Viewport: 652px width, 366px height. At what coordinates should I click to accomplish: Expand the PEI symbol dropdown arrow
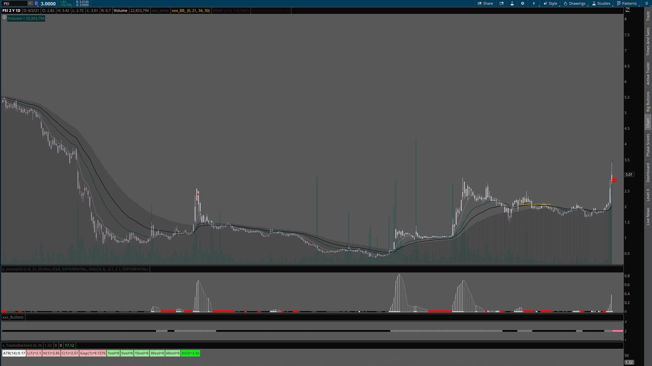point(30,3)
